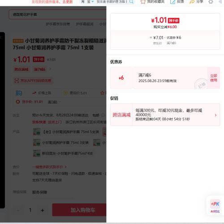Click the 到手价 badge in the popup panel

tap(174, 21)
